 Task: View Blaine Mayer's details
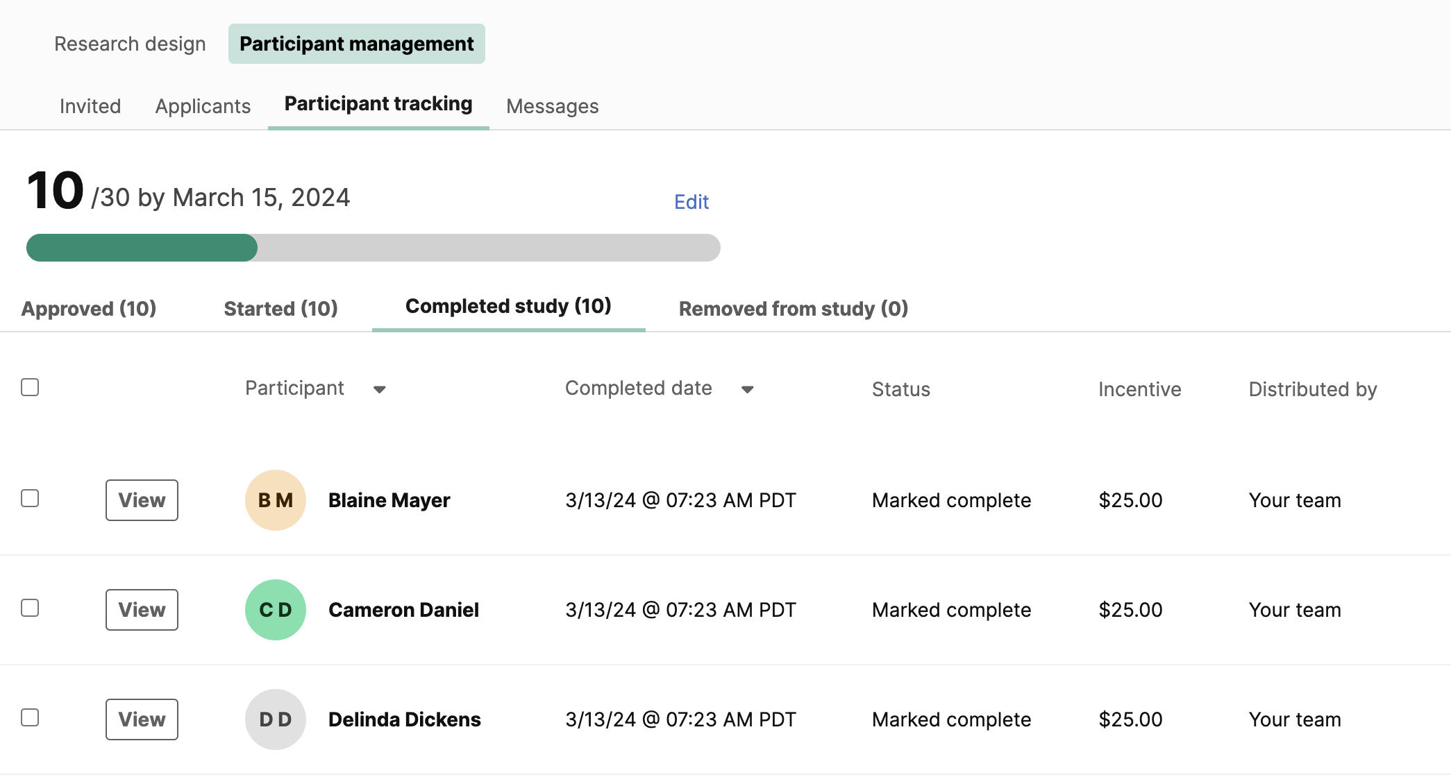pos(142,500)
